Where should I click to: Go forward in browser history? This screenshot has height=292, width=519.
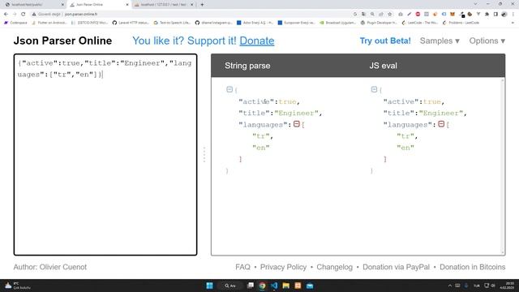[15, 15]
